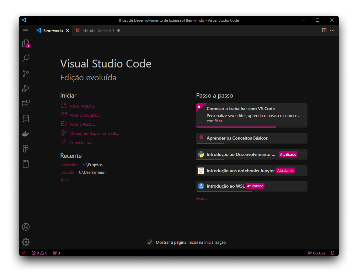Viewport: 358px width, 272px height.
Task: Click remote window indicator in status bar
Action: click(x=24, y=253)
